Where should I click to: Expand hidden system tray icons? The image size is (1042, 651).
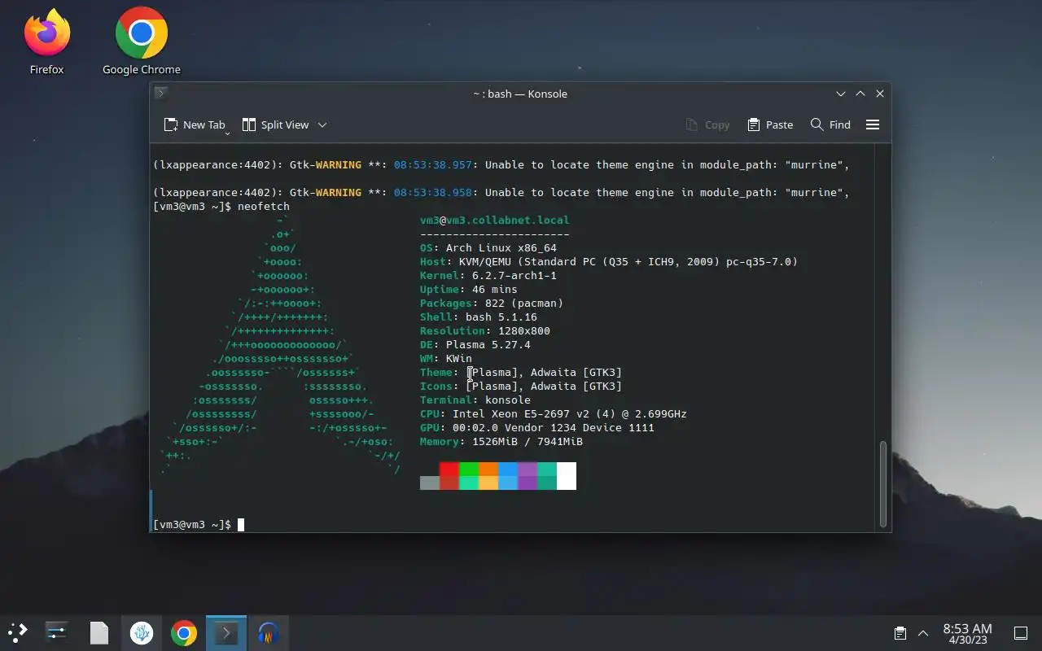tap(923, 633)
